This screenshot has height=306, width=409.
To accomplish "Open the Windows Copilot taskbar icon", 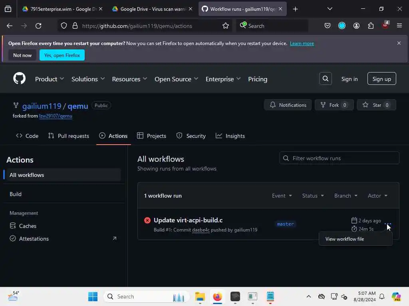I will tap(396, 296).
